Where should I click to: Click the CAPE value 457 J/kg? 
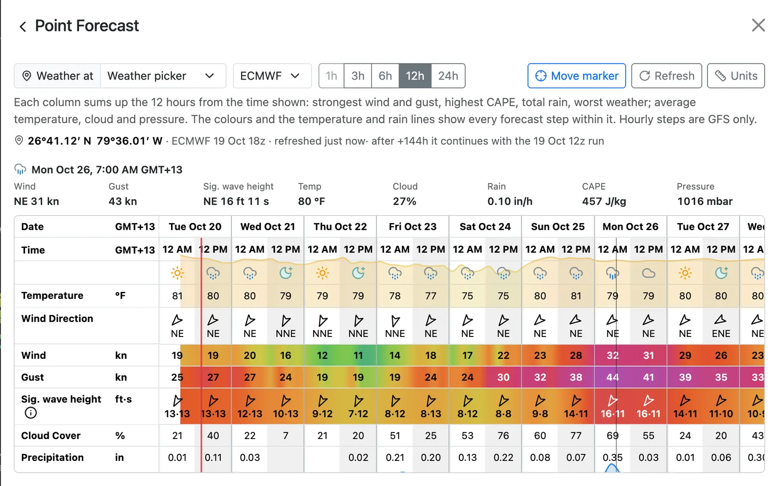[x=604, y=201]
